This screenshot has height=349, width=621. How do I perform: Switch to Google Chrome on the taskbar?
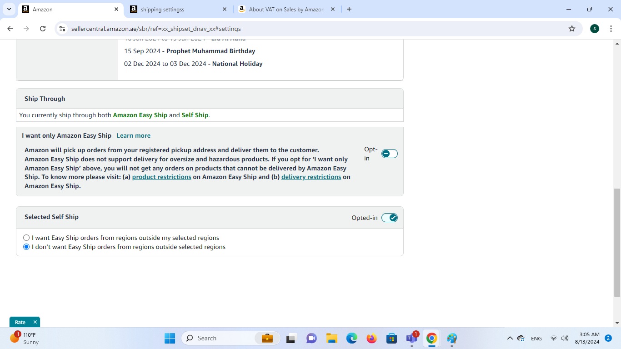pos(432,338)
